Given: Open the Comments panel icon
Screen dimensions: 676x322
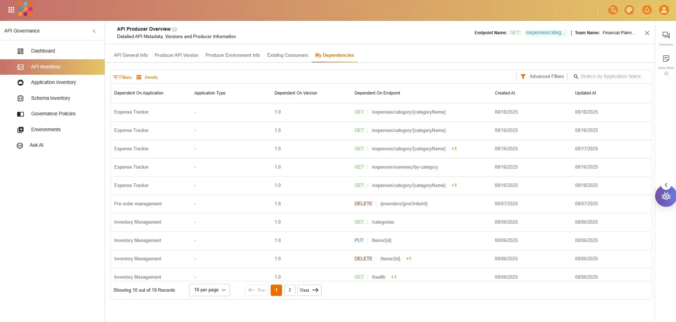Looking at the screenshot, I should pos(666,36).
